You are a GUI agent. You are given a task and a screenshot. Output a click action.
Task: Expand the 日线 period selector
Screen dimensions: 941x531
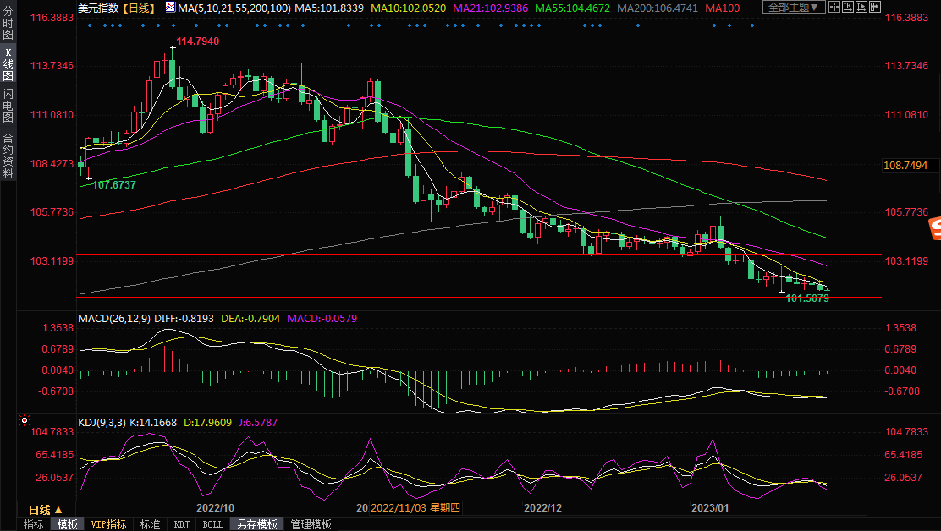click(45, 510)
